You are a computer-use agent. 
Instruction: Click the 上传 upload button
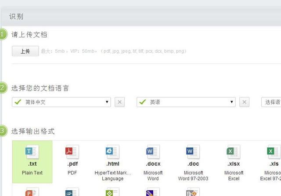click(25, 51)
